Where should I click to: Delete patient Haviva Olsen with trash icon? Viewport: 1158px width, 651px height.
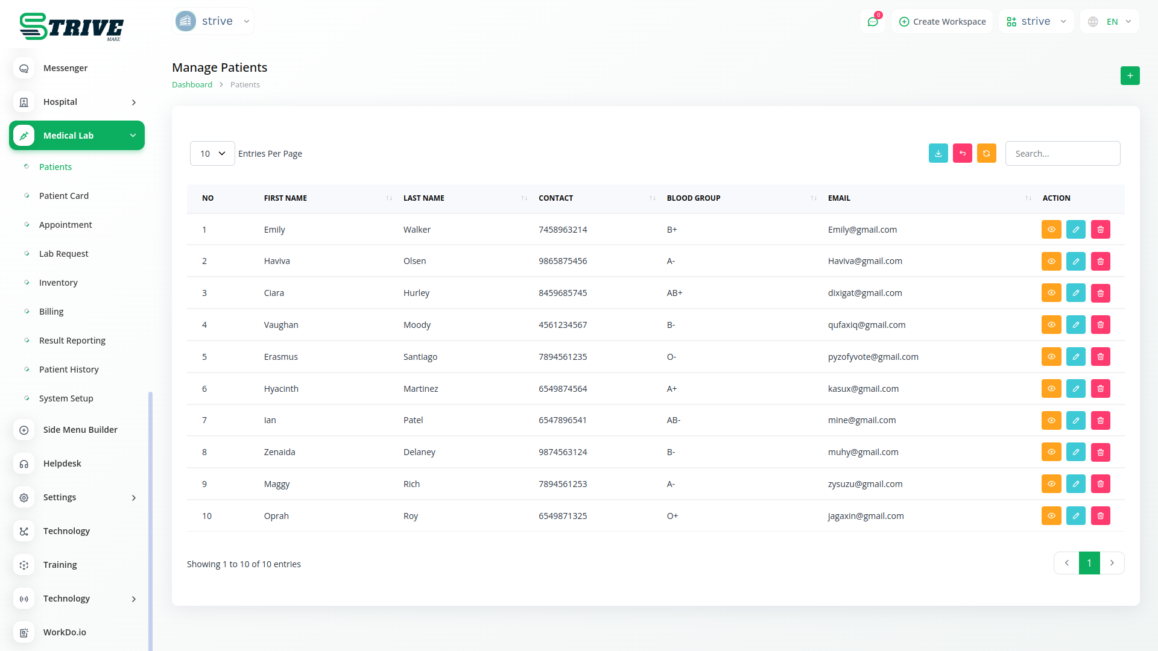tap(1100, 262)
